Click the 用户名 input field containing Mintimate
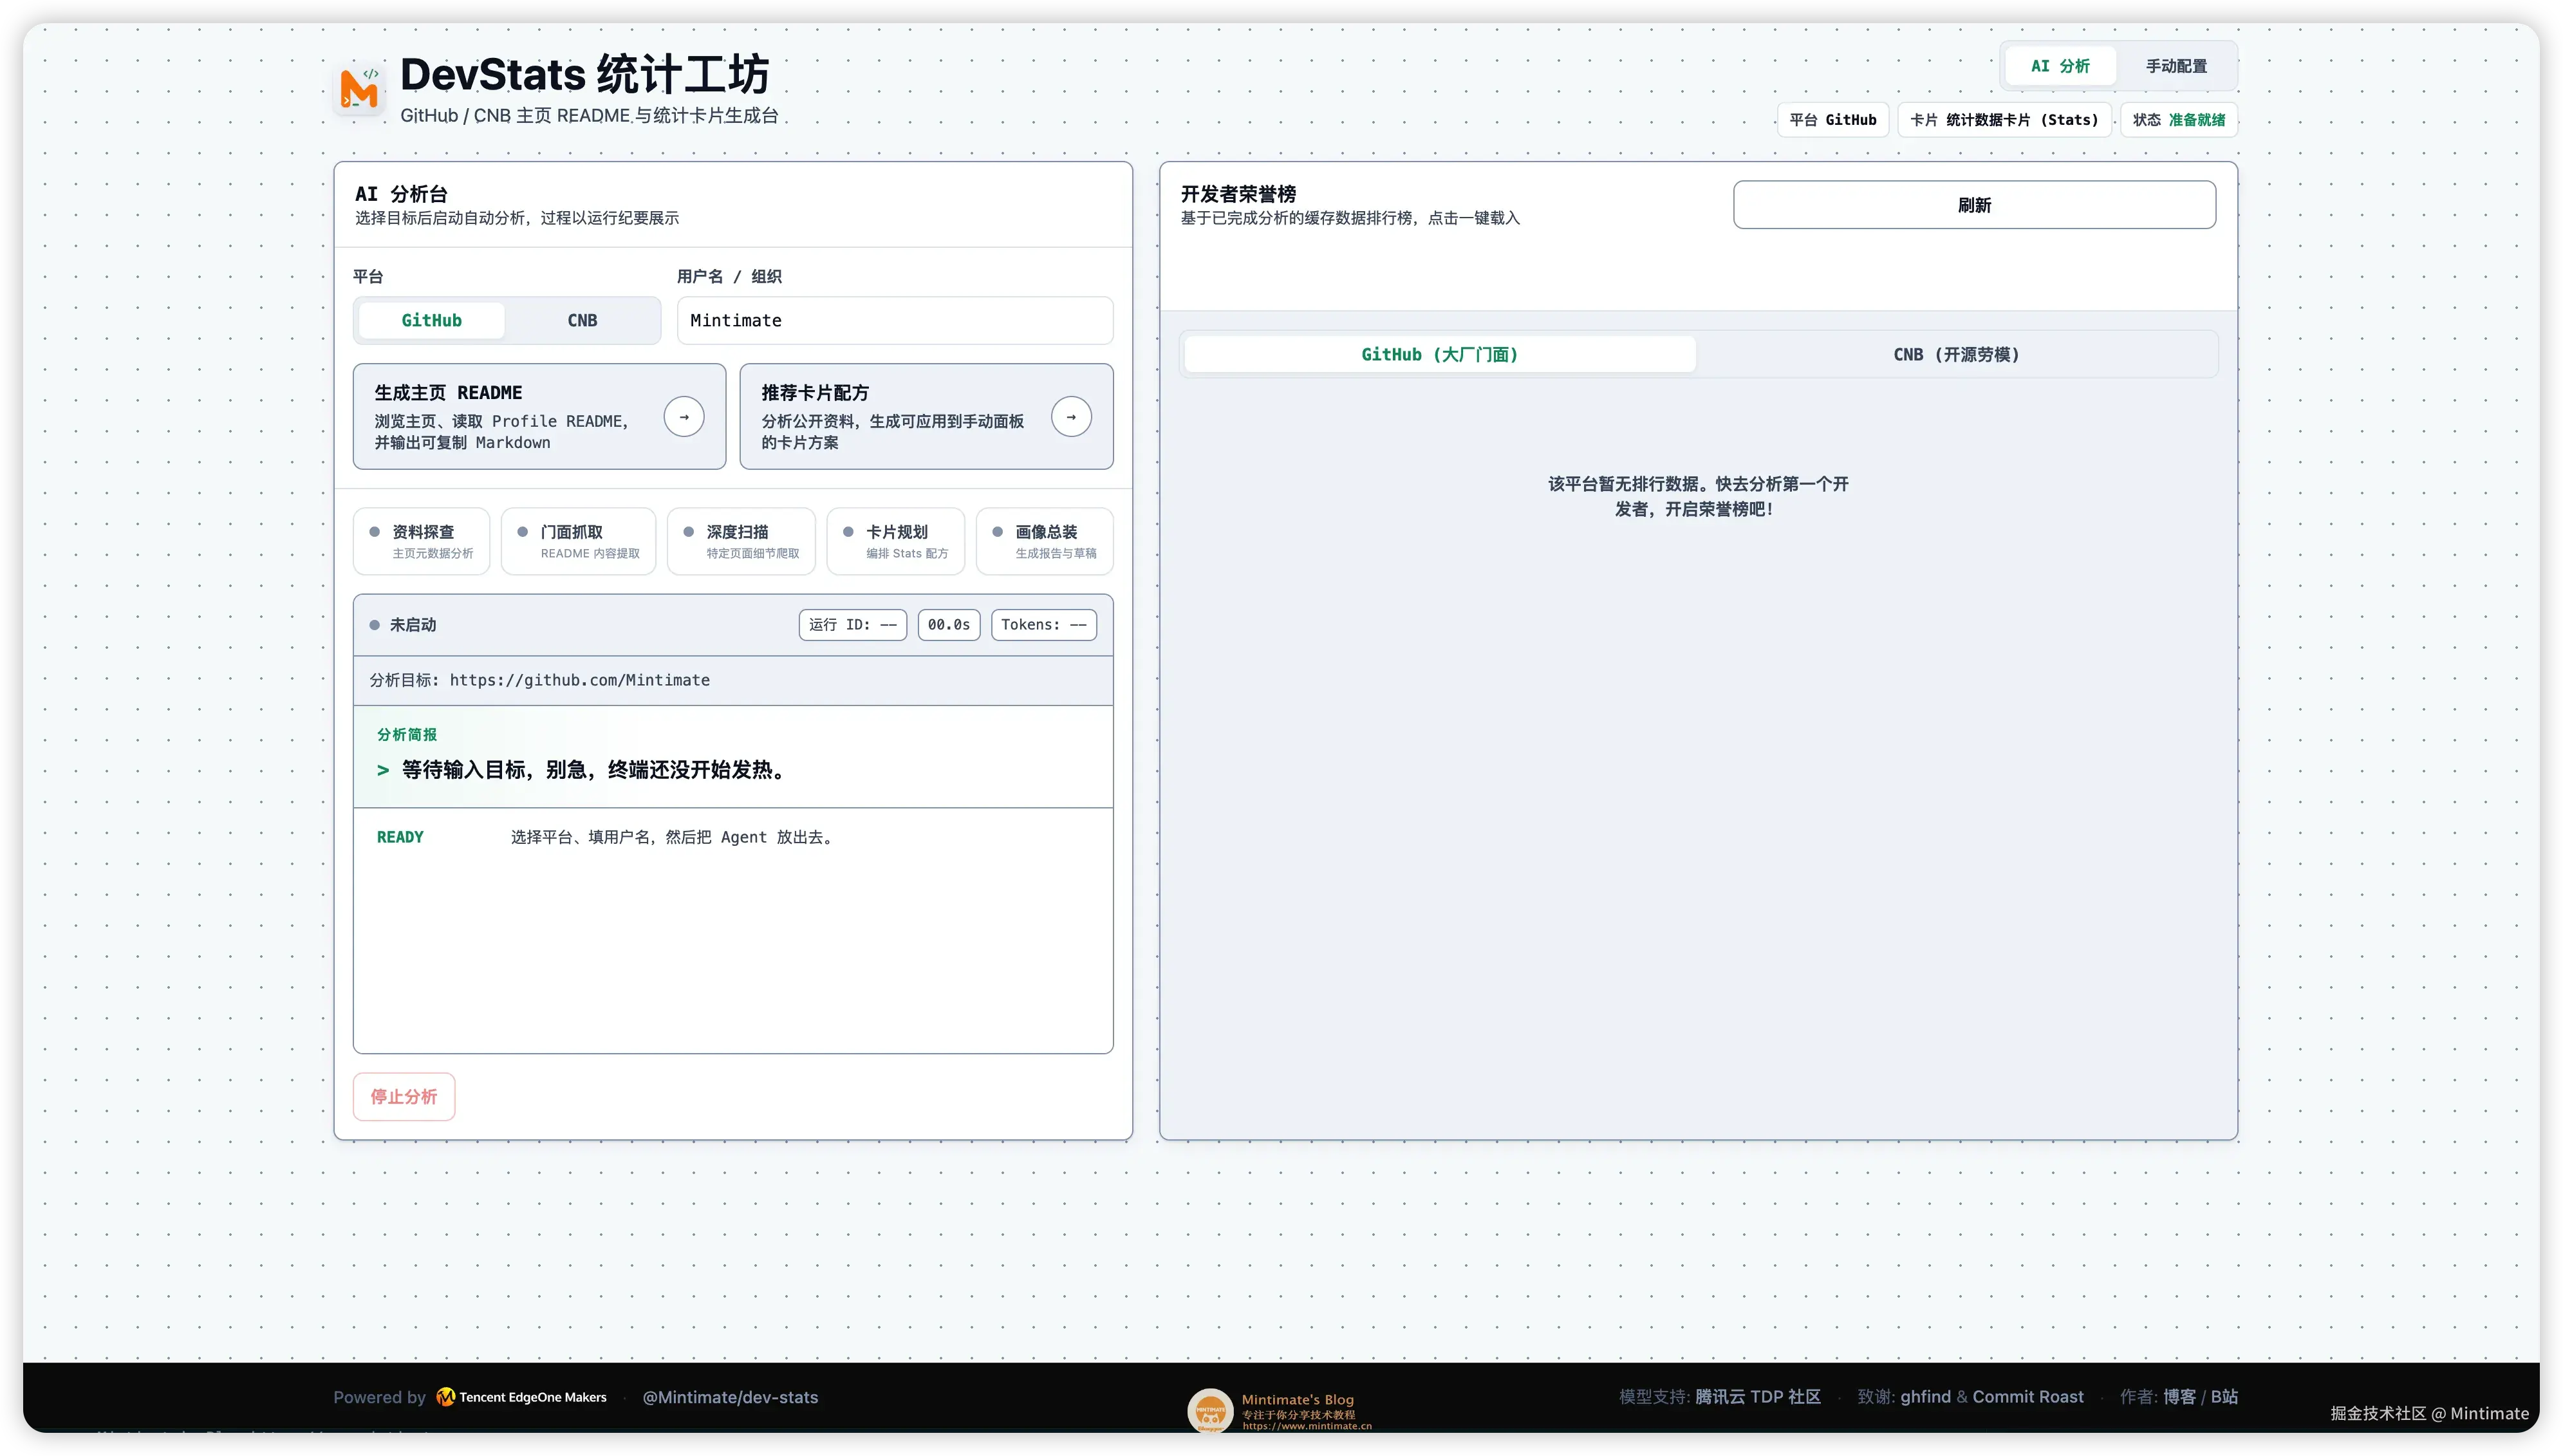This screenshot has width=2563, height=1456. point(895,320)
